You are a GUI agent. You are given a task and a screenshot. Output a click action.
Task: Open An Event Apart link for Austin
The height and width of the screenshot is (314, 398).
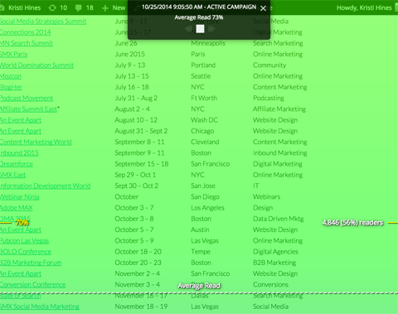pyautogui.click(x=21, y=229)
